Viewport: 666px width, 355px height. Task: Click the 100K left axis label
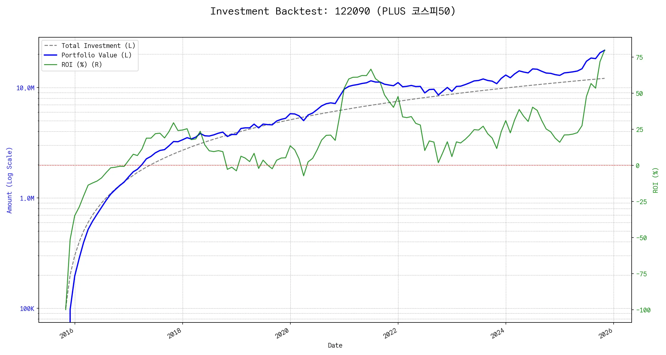(27, 309)
